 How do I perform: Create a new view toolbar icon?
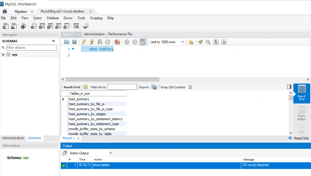(x=50, y=26)
